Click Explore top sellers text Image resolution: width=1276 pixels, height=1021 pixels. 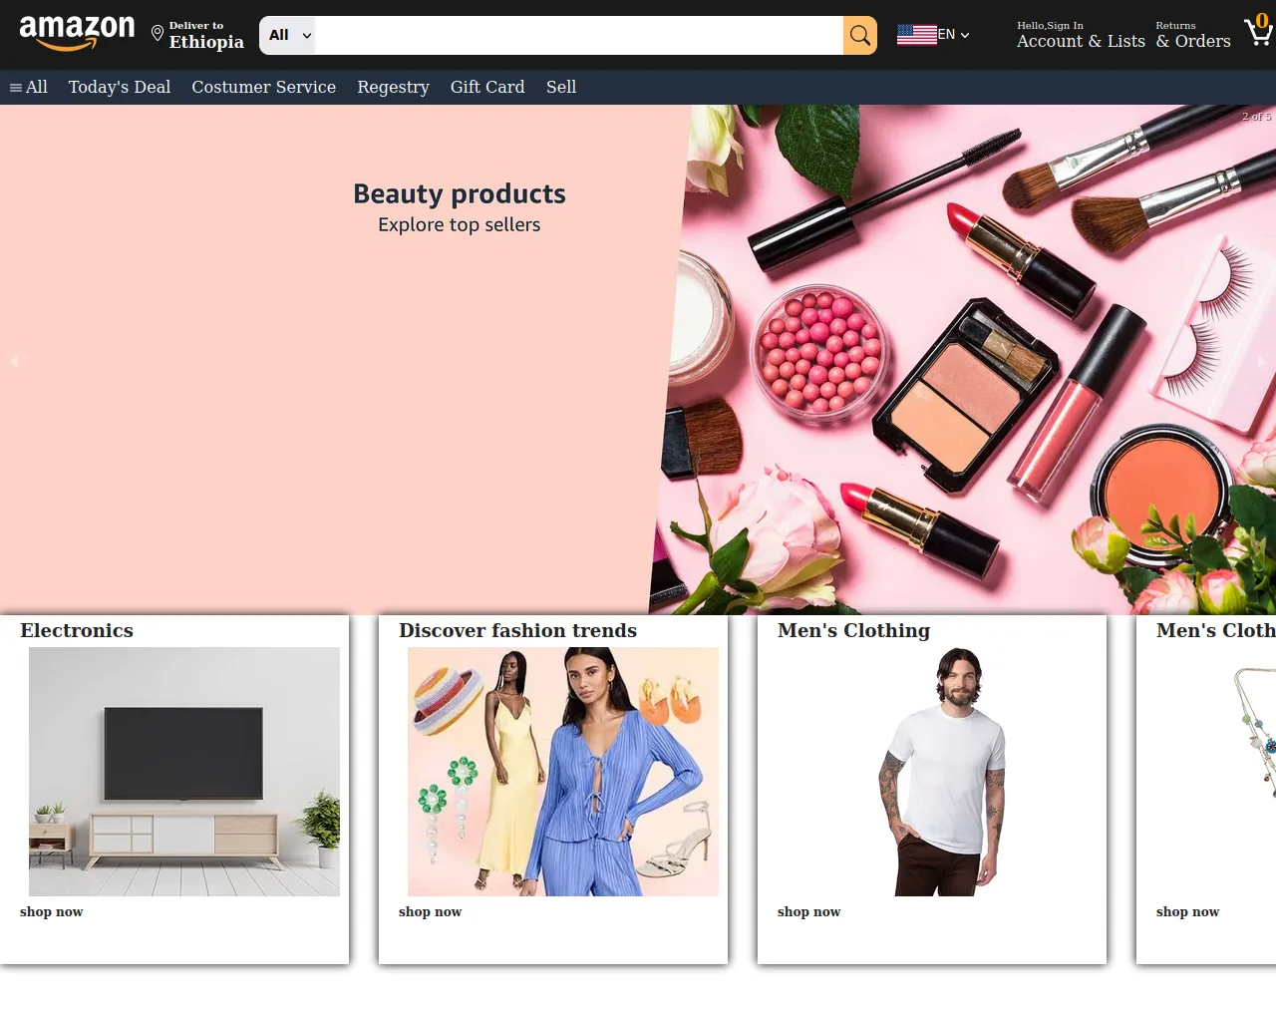tap(460, 225)
